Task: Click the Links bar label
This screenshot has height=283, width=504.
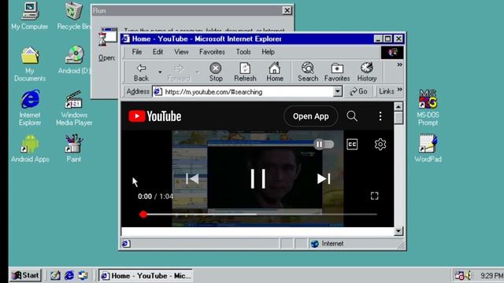Action: pos(387,92)
